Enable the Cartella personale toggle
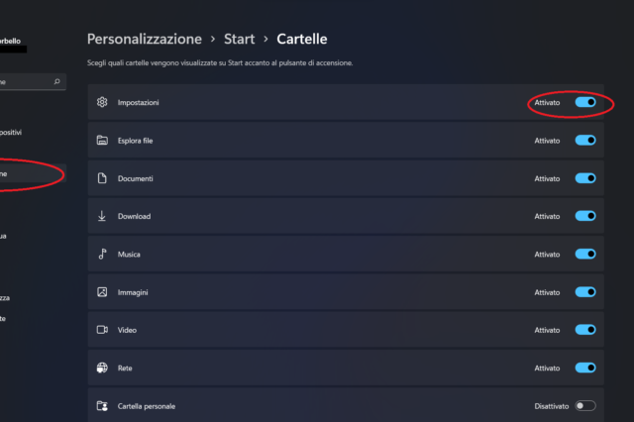 585,405
